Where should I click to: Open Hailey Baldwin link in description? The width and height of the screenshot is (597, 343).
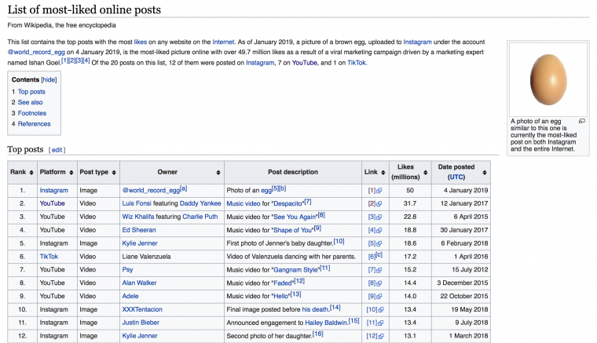[326, 323]
